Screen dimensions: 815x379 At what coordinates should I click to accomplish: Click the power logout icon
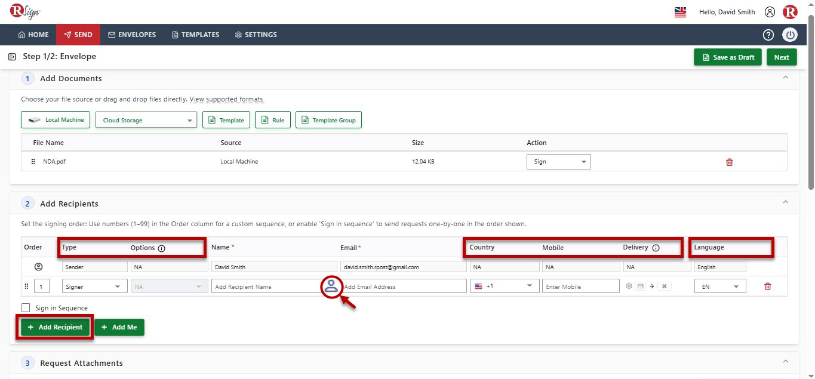click(x=790, y=35)
